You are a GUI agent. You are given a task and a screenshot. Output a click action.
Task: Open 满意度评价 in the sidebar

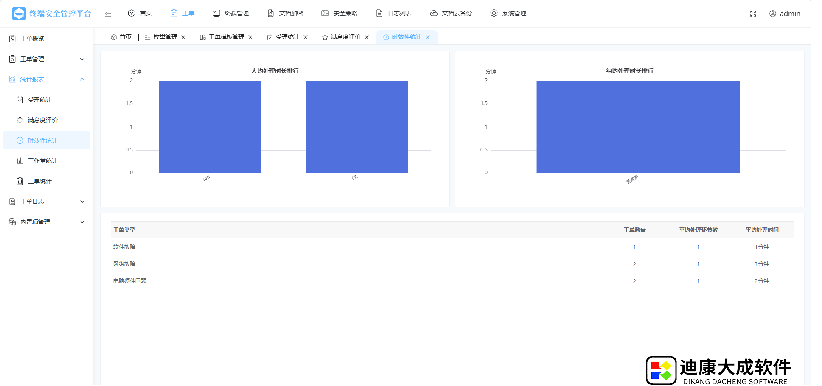tap(47, 120)
